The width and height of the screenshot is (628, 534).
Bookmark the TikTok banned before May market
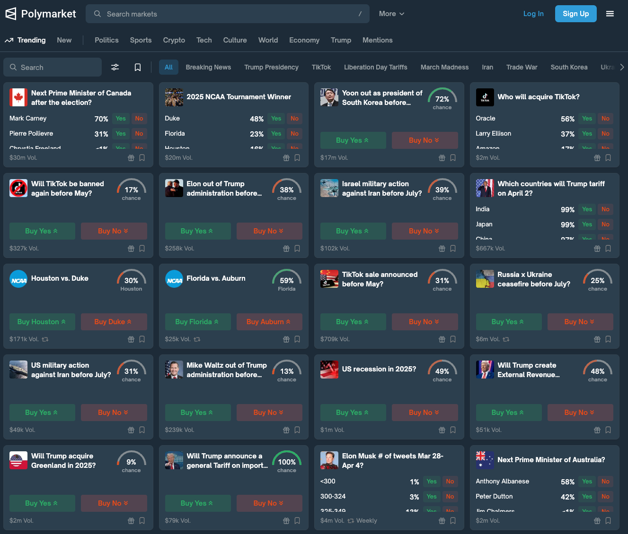click(142, 249)
